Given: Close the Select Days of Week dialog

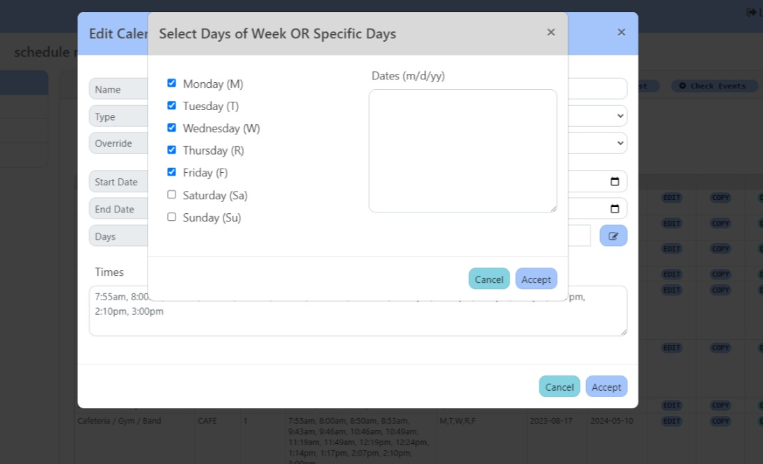Looking at the screenshot, I should click(x=551, y=32).
